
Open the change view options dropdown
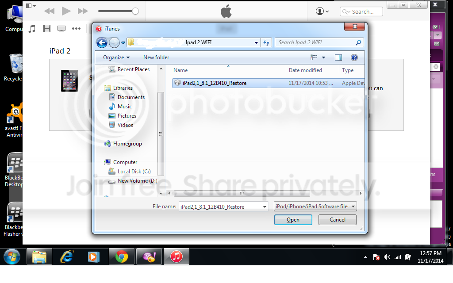click(323, 57)
